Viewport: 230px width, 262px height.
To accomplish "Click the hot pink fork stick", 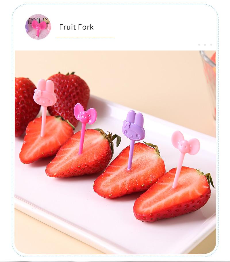I will point(82,139).
